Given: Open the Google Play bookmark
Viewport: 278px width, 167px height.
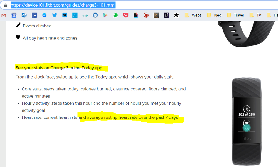Looking at the screenshot, I should [x=105, y=15].
